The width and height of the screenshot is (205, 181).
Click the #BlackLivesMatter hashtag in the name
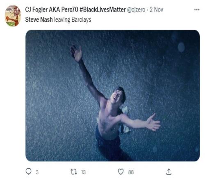coord(102,9)
